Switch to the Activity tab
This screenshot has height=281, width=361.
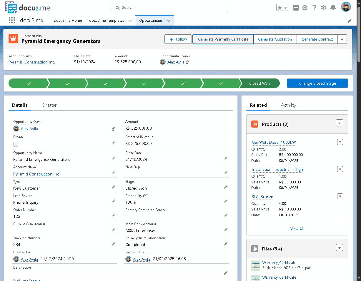288,105
